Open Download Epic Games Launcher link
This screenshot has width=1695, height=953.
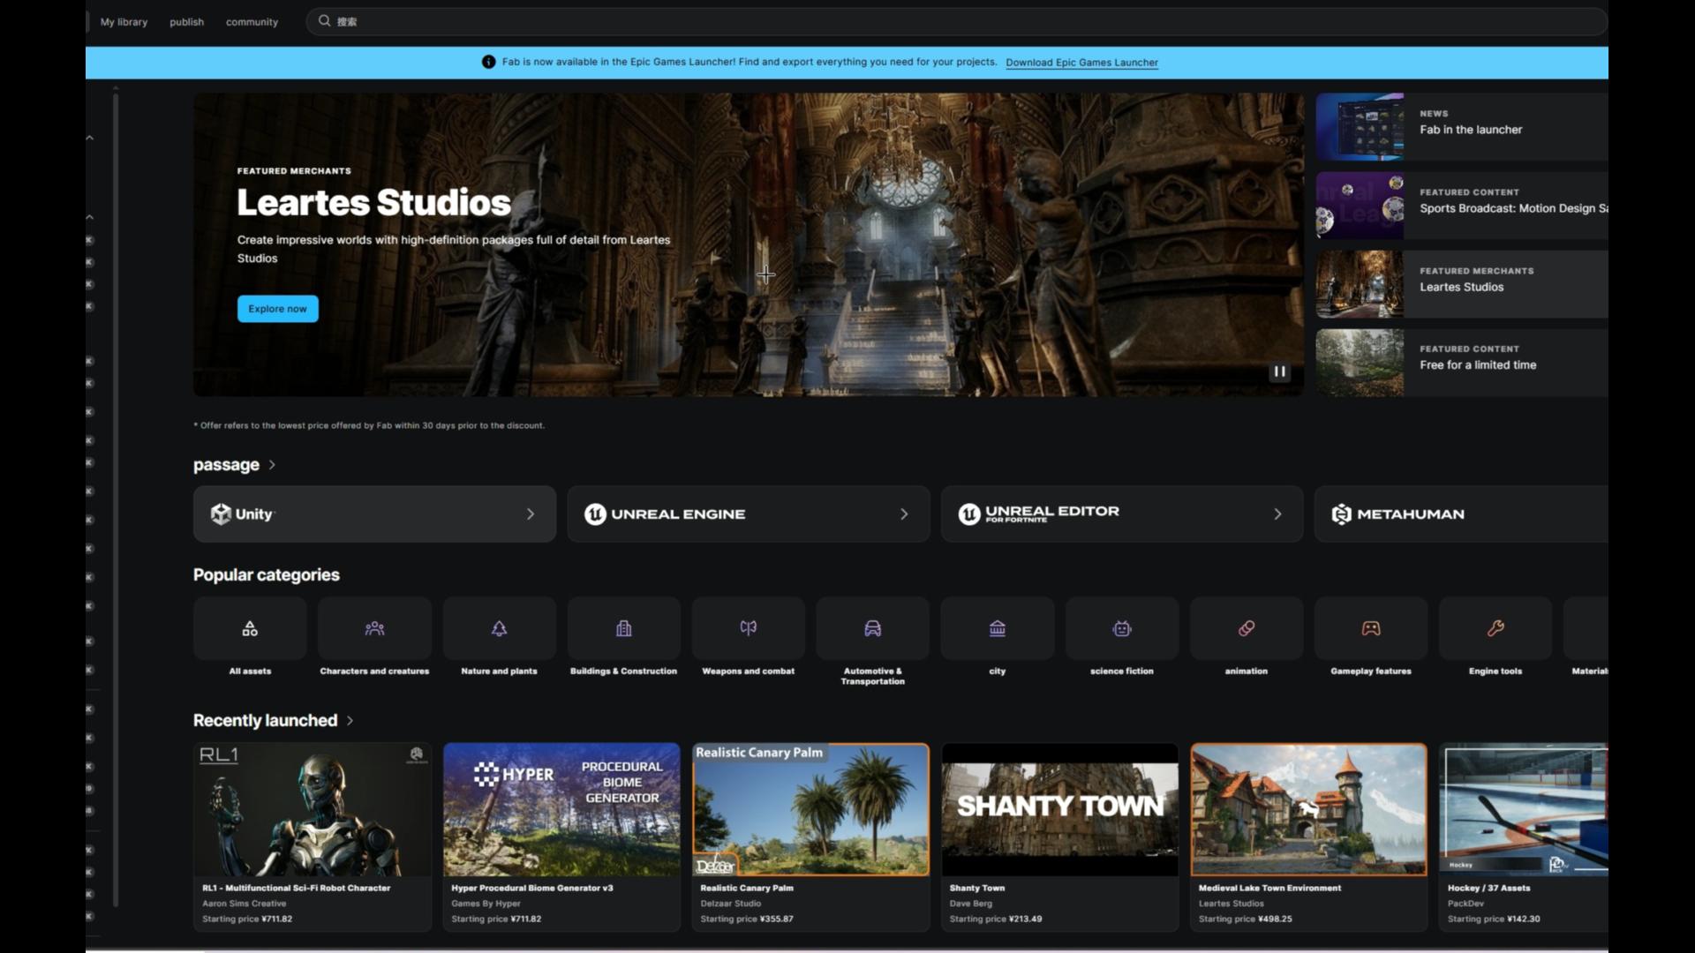(1081, 63)
